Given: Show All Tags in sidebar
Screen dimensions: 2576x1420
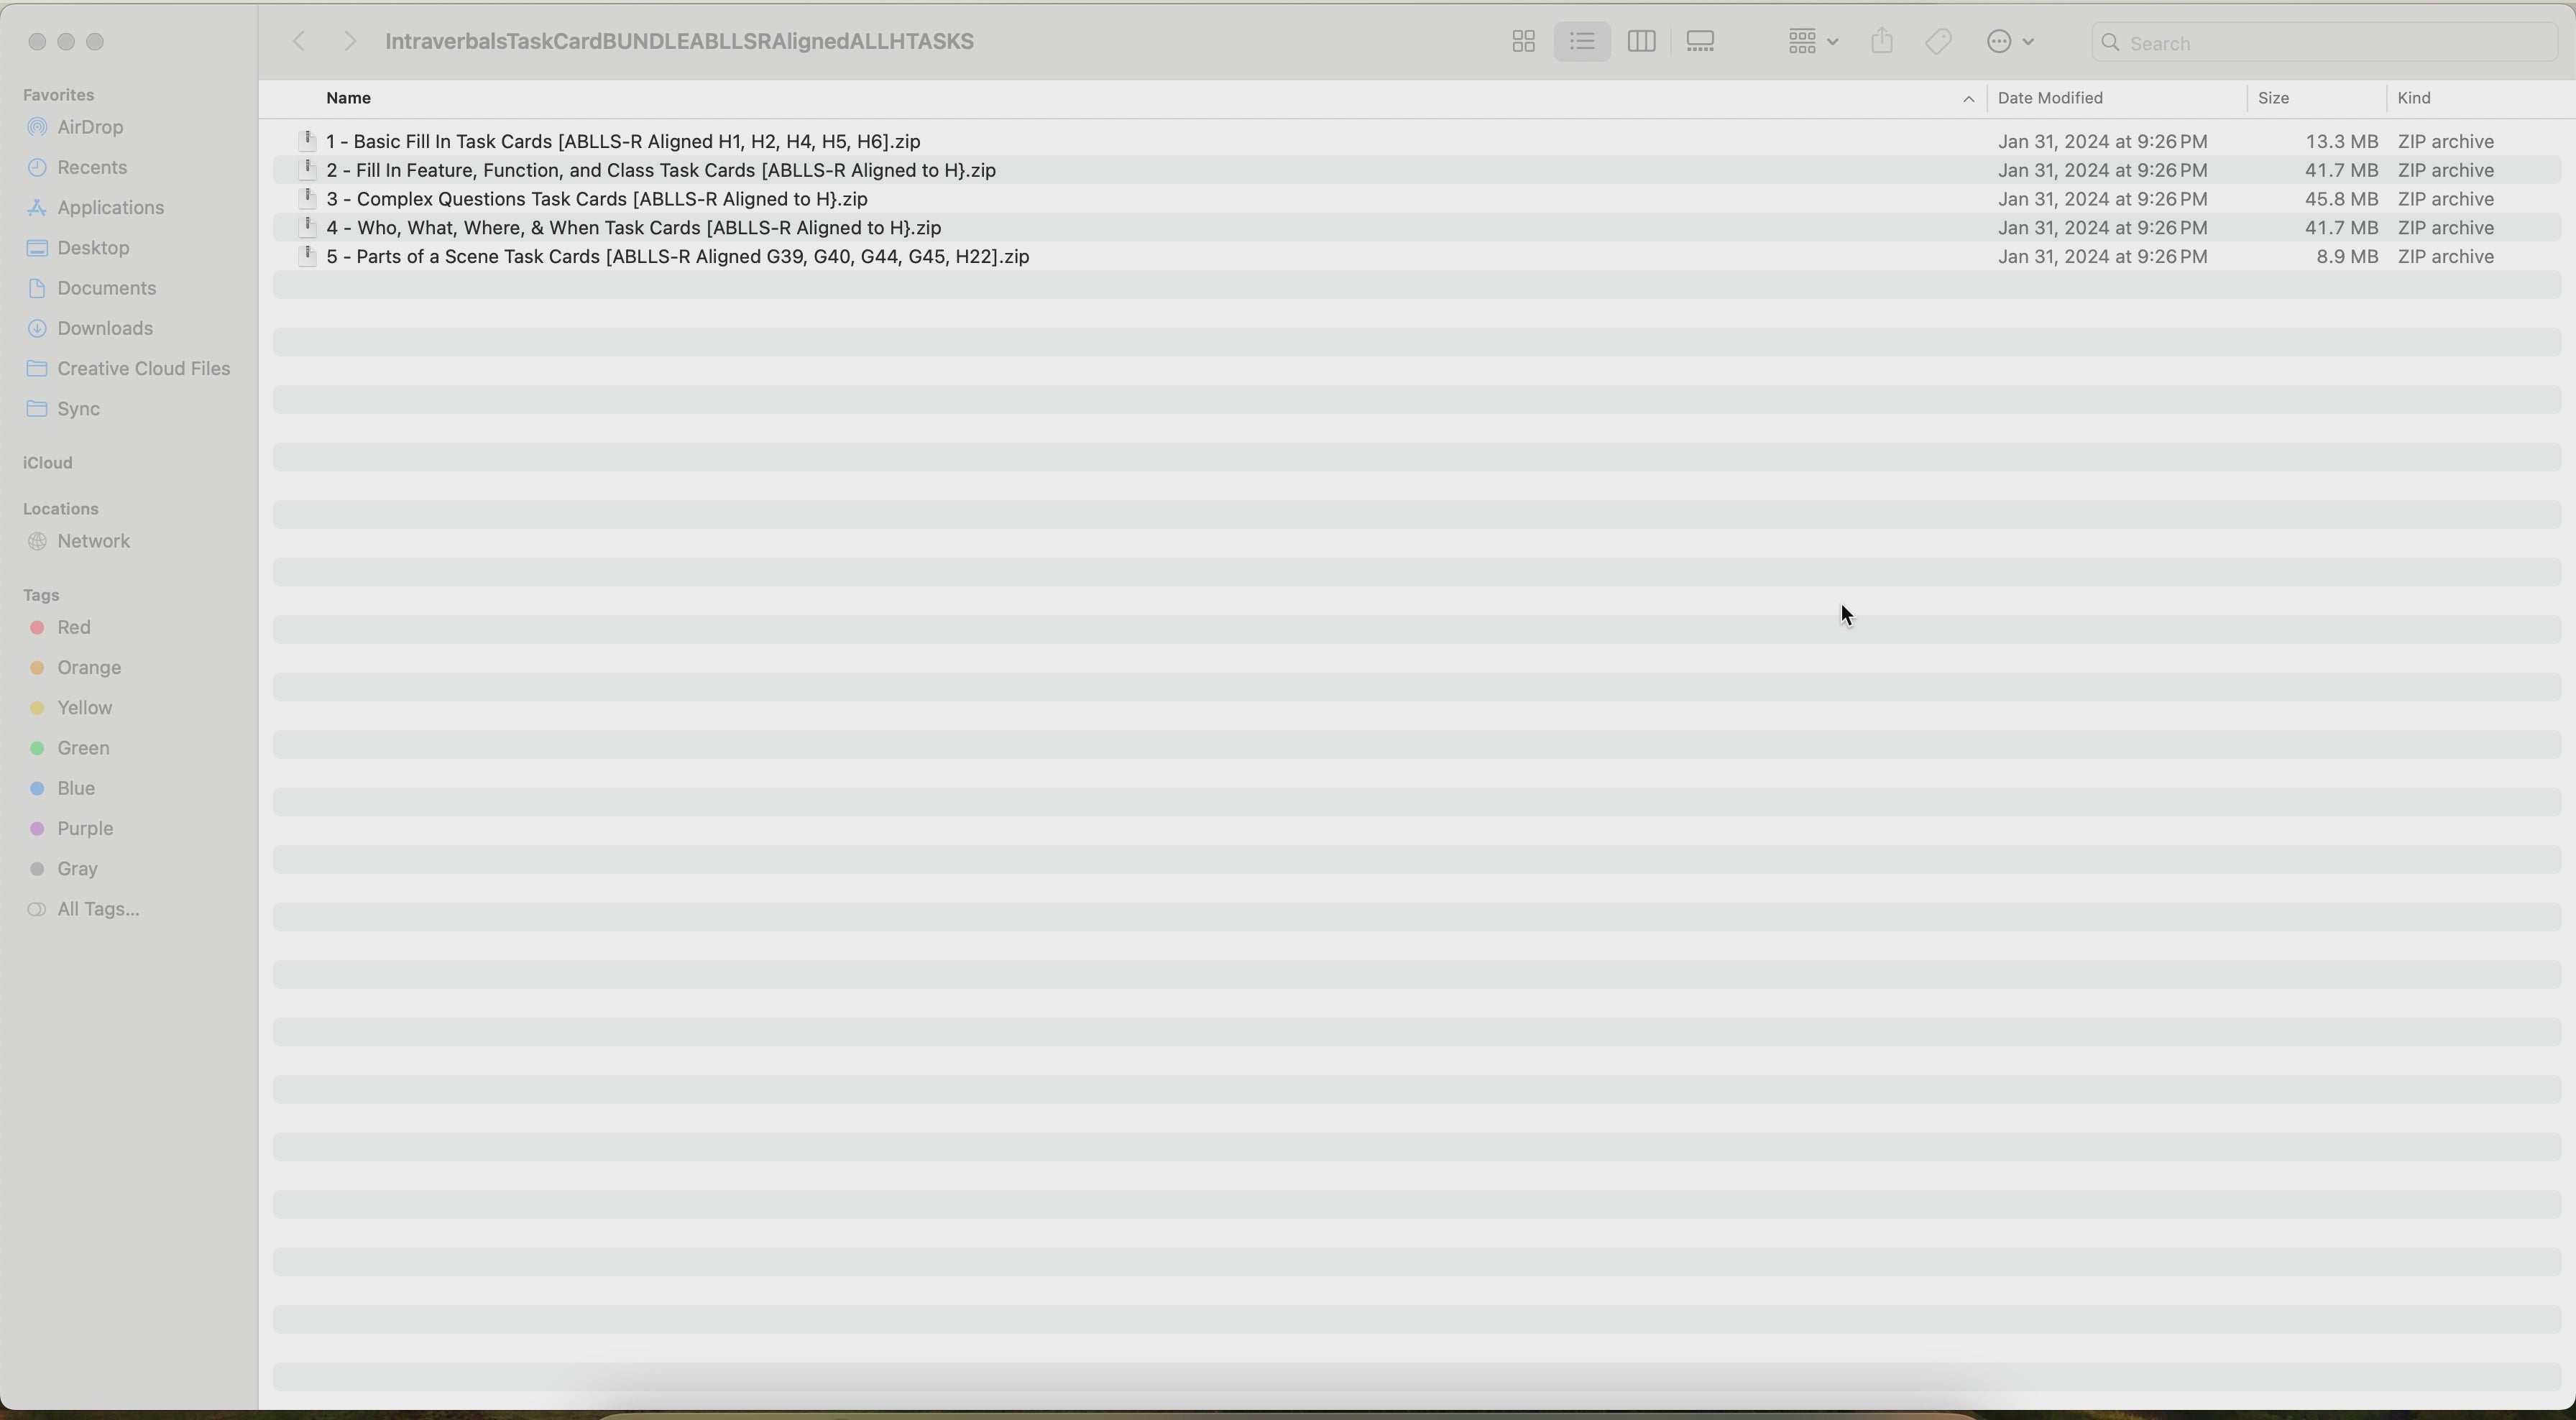Looking at the screenshot, I should [98, 910].
